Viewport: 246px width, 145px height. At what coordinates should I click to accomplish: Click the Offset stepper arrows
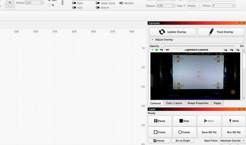click(x=234, y=6)
